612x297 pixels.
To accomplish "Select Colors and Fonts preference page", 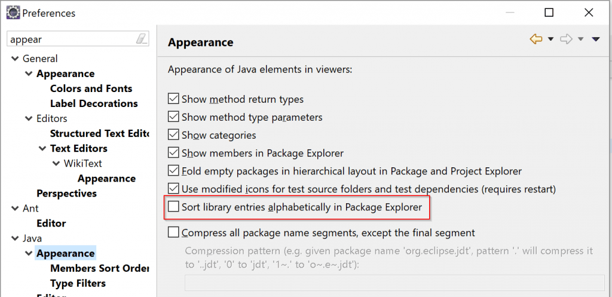I will tap(91, 88).
